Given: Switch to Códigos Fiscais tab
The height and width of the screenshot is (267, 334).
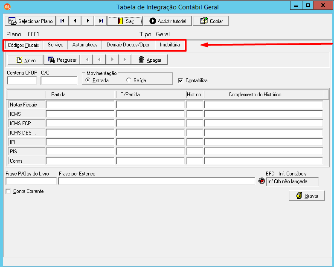Looking at the screenshot, I should (23, 45).
